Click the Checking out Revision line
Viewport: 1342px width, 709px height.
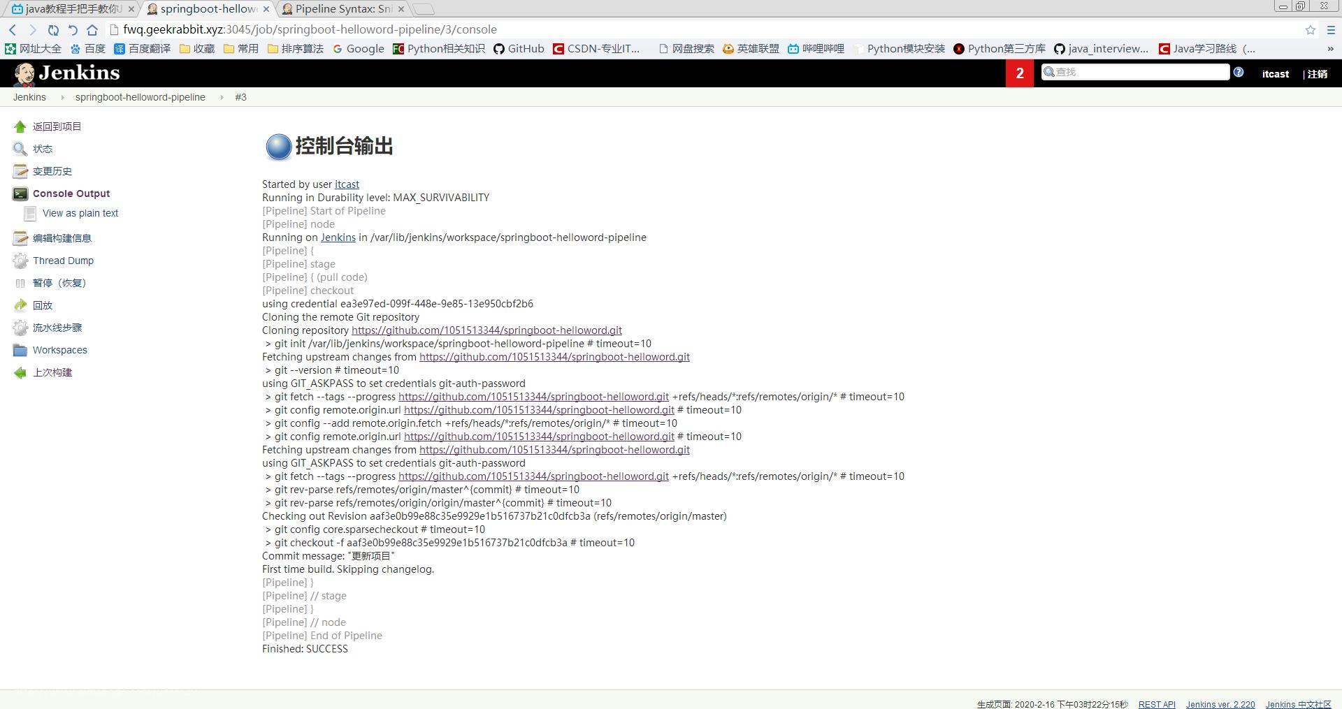coord(494,516)
